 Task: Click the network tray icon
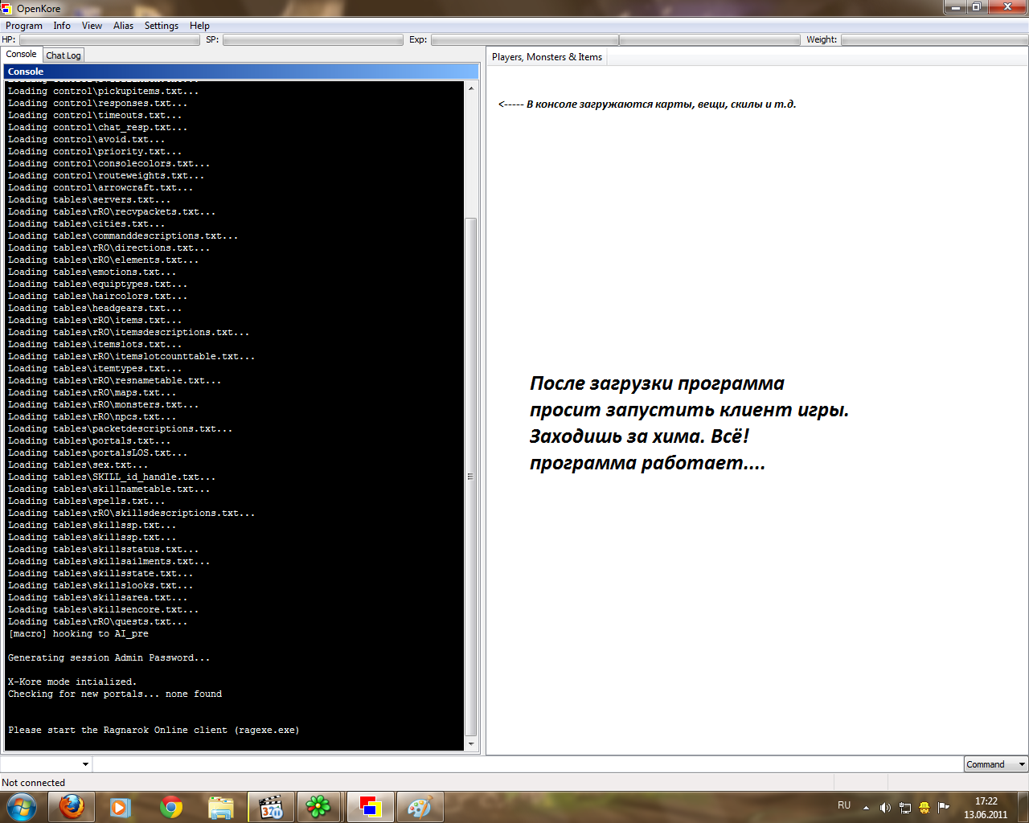click(x=905, y=808)
